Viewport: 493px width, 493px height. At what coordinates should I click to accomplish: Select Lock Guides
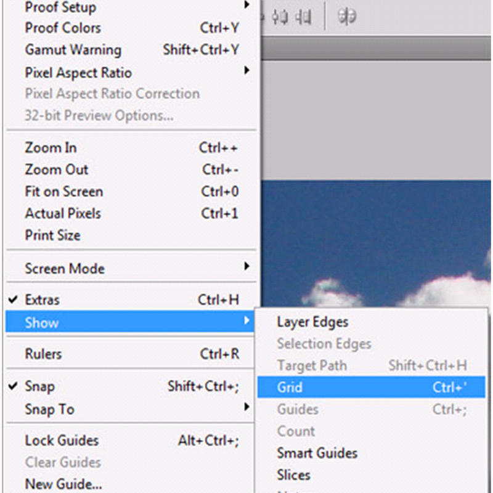click(131, 441)
